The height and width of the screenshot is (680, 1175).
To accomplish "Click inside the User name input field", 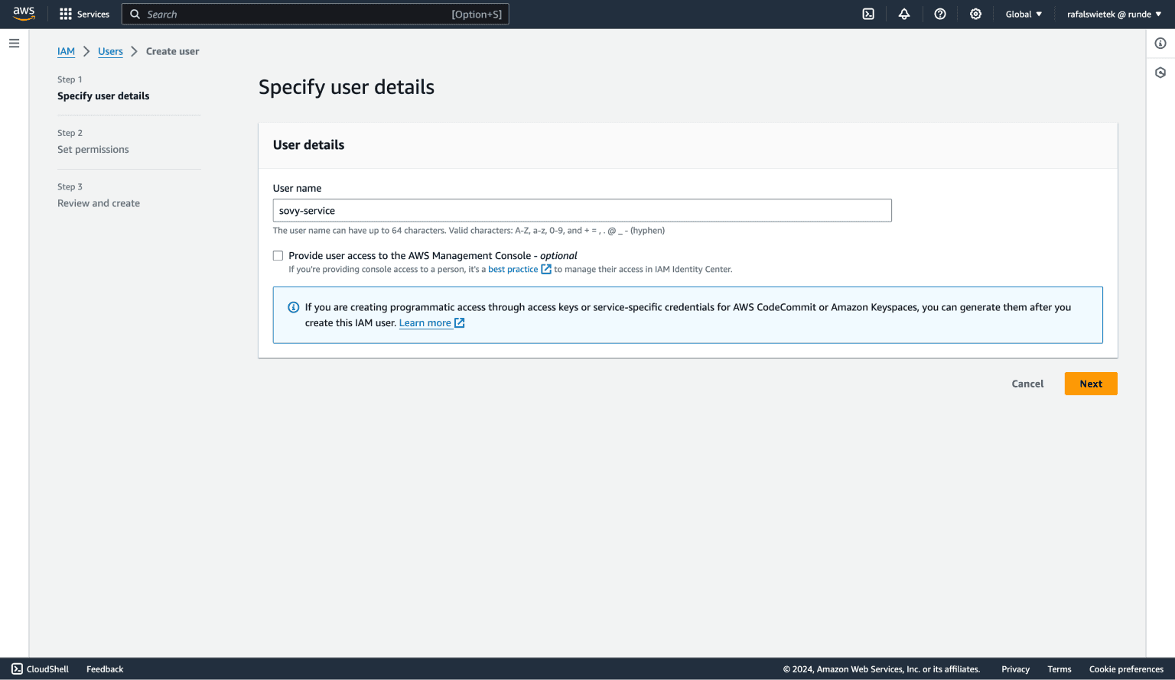I will click(582, 210).
